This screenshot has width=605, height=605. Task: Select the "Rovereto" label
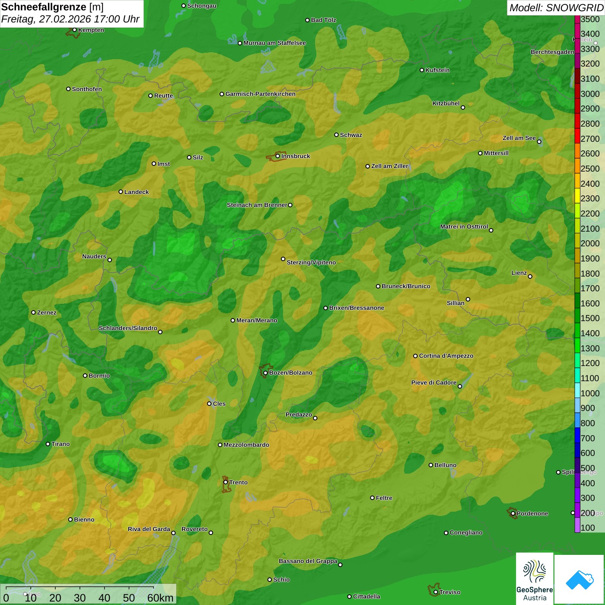tap(194, 529)
